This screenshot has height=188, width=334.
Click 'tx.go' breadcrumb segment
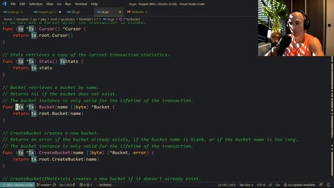pyautogui.click(x=111, y=19)
